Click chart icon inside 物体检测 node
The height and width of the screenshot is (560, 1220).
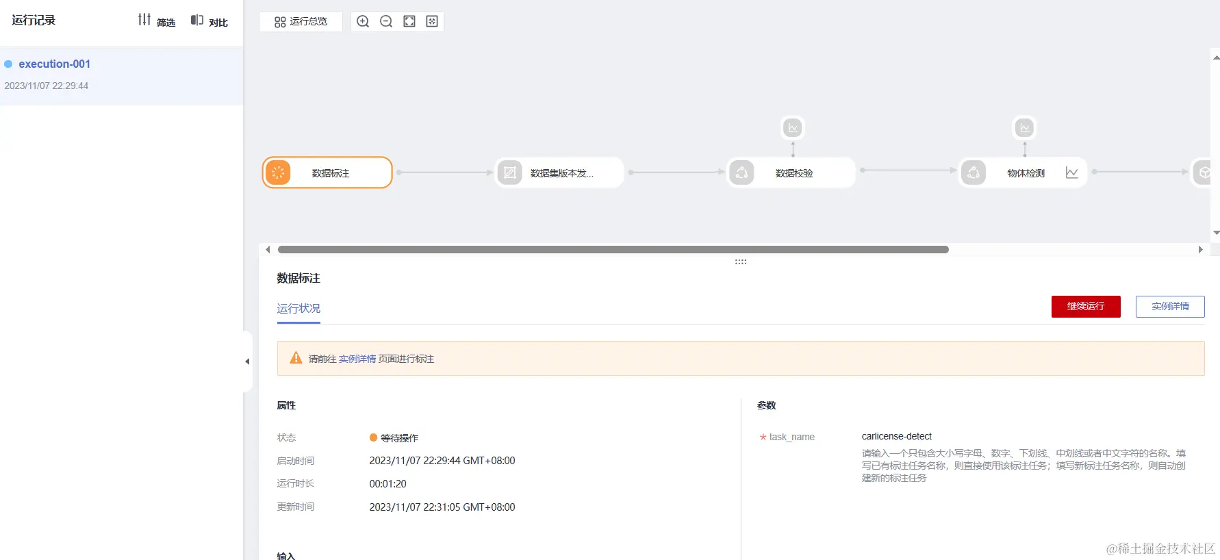pyautogui.click(x=1071, y=173)
